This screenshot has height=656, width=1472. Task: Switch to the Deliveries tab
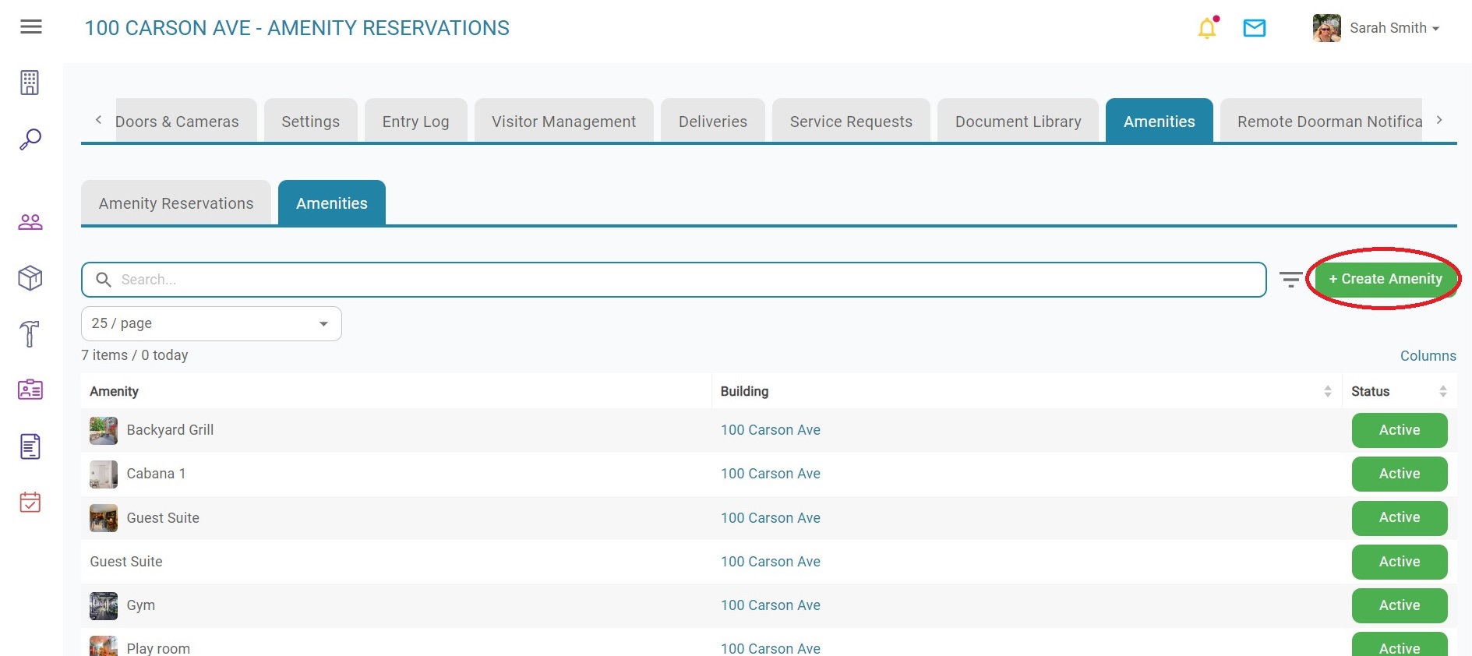pyautogui.click(x=712, y=122)
